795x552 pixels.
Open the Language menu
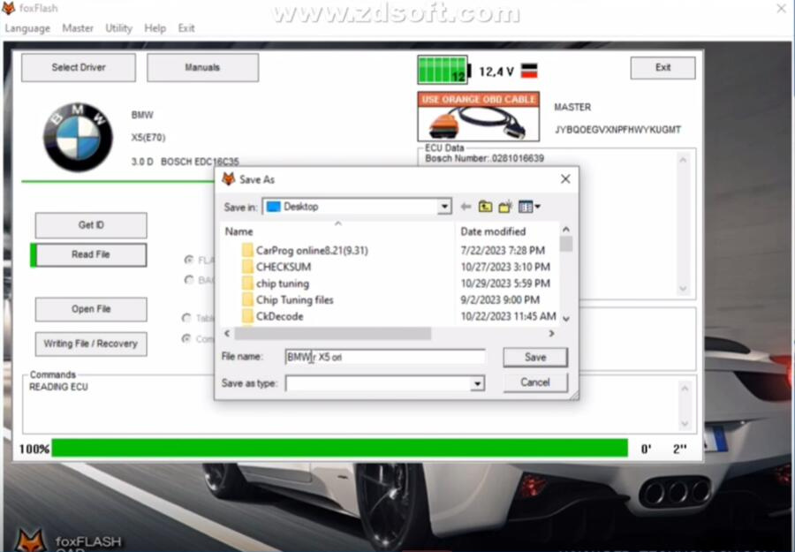click(27, 28)
